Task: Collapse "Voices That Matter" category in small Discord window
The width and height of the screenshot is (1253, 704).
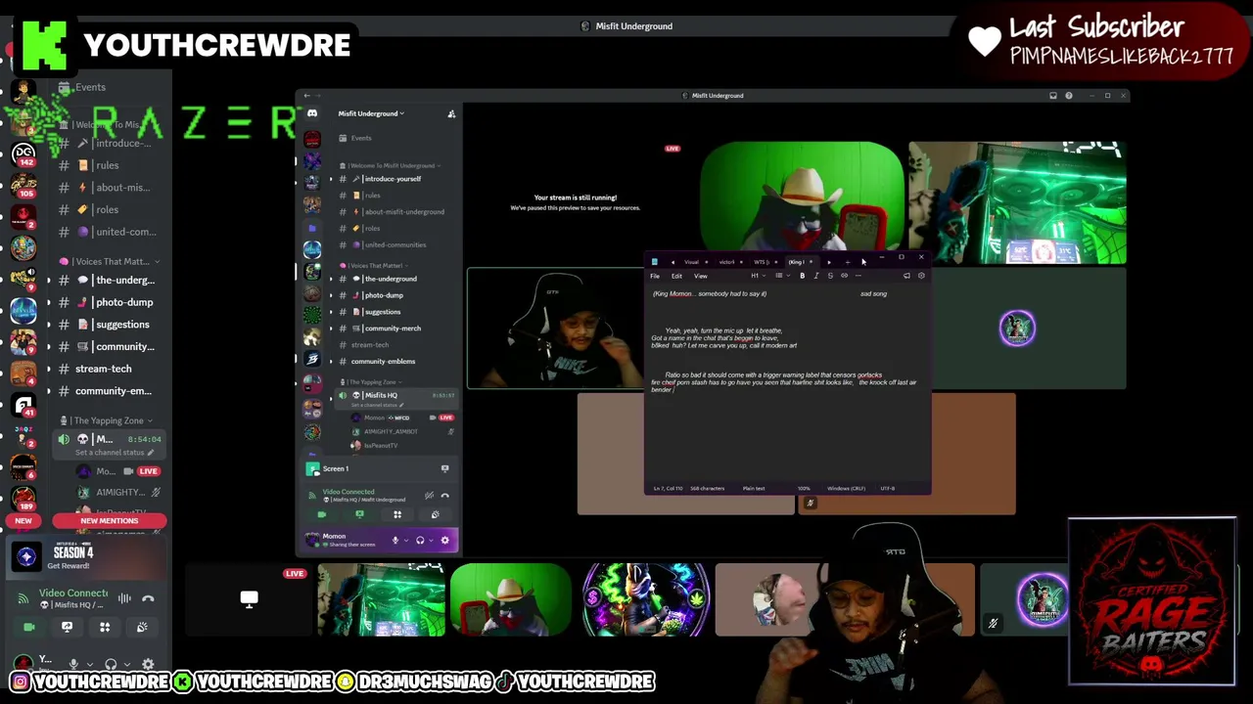Action: (374, 266)
